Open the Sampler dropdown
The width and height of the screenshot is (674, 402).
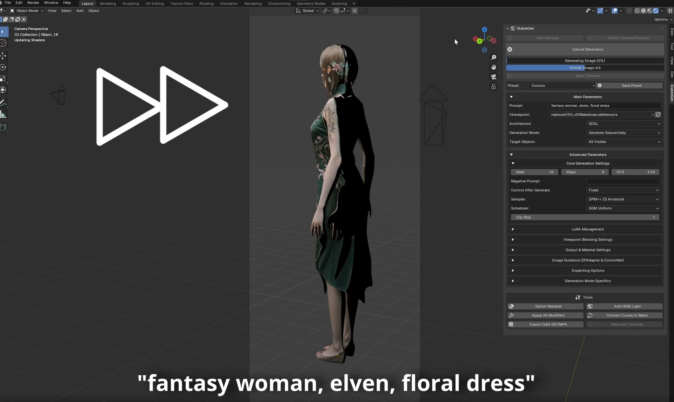623,199
